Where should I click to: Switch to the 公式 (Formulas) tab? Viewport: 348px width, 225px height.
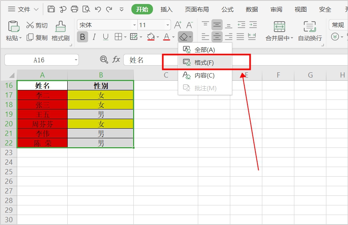pyautogui.click(x=227, y=9)
